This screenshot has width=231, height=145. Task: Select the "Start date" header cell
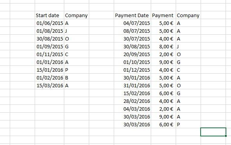point(49,15)
